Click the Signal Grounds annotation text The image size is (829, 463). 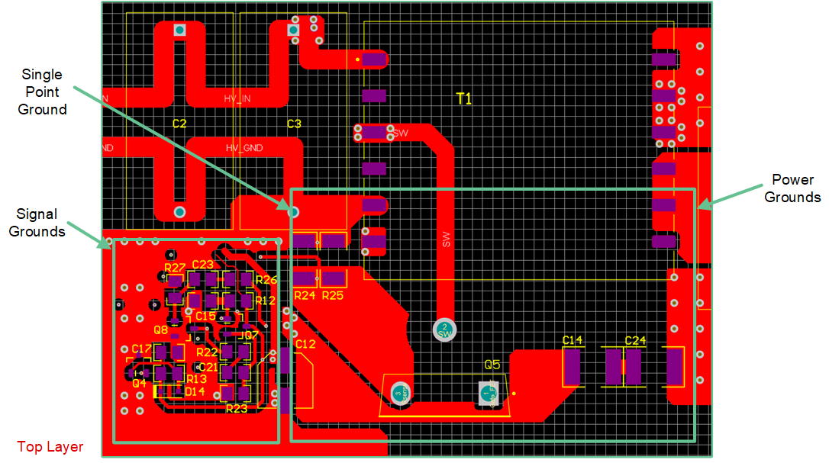(37, 223)
